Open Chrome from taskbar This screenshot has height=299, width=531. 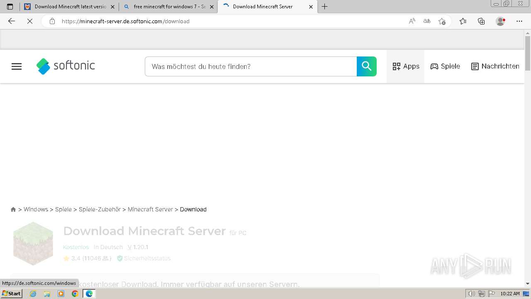point(75,294)
